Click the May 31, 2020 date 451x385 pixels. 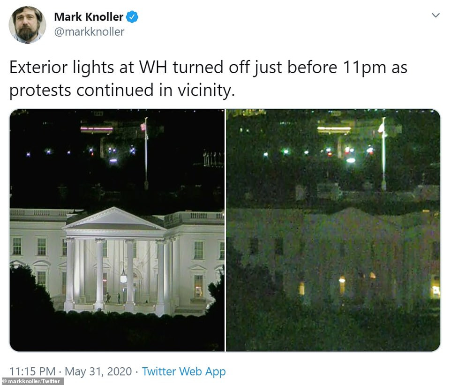98,371
